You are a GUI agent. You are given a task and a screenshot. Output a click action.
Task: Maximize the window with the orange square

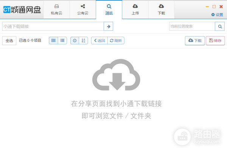[214, 7]
